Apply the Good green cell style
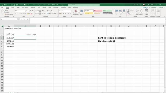The width and height of the screenshot is (166, 93). coord(107,11)
